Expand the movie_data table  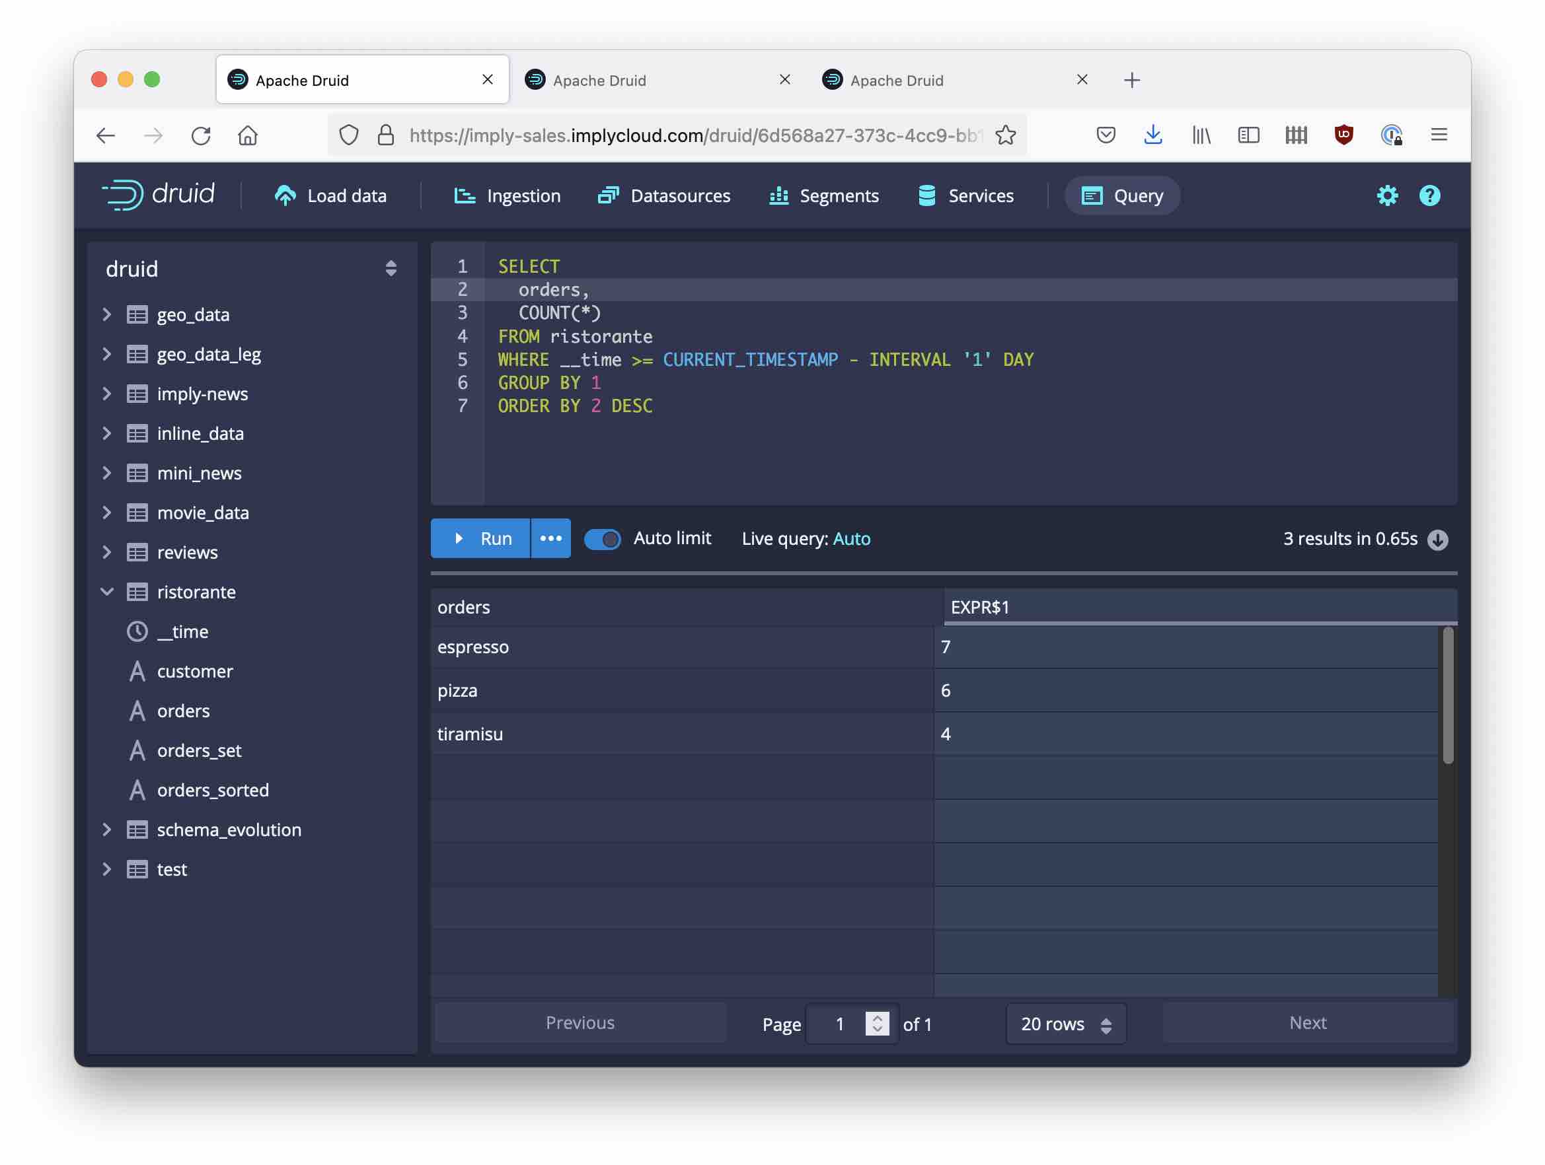107,513
